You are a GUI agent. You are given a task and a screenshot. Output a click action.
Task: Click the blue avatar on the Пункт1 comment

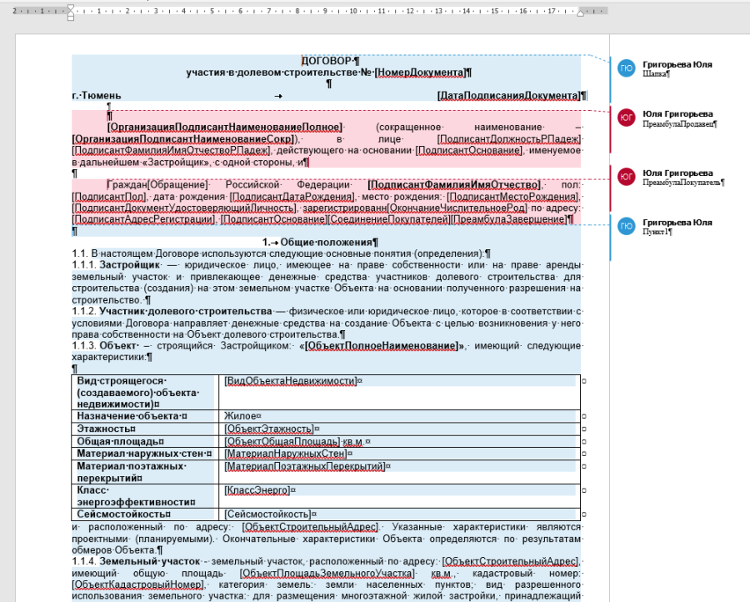pos(626,226)
